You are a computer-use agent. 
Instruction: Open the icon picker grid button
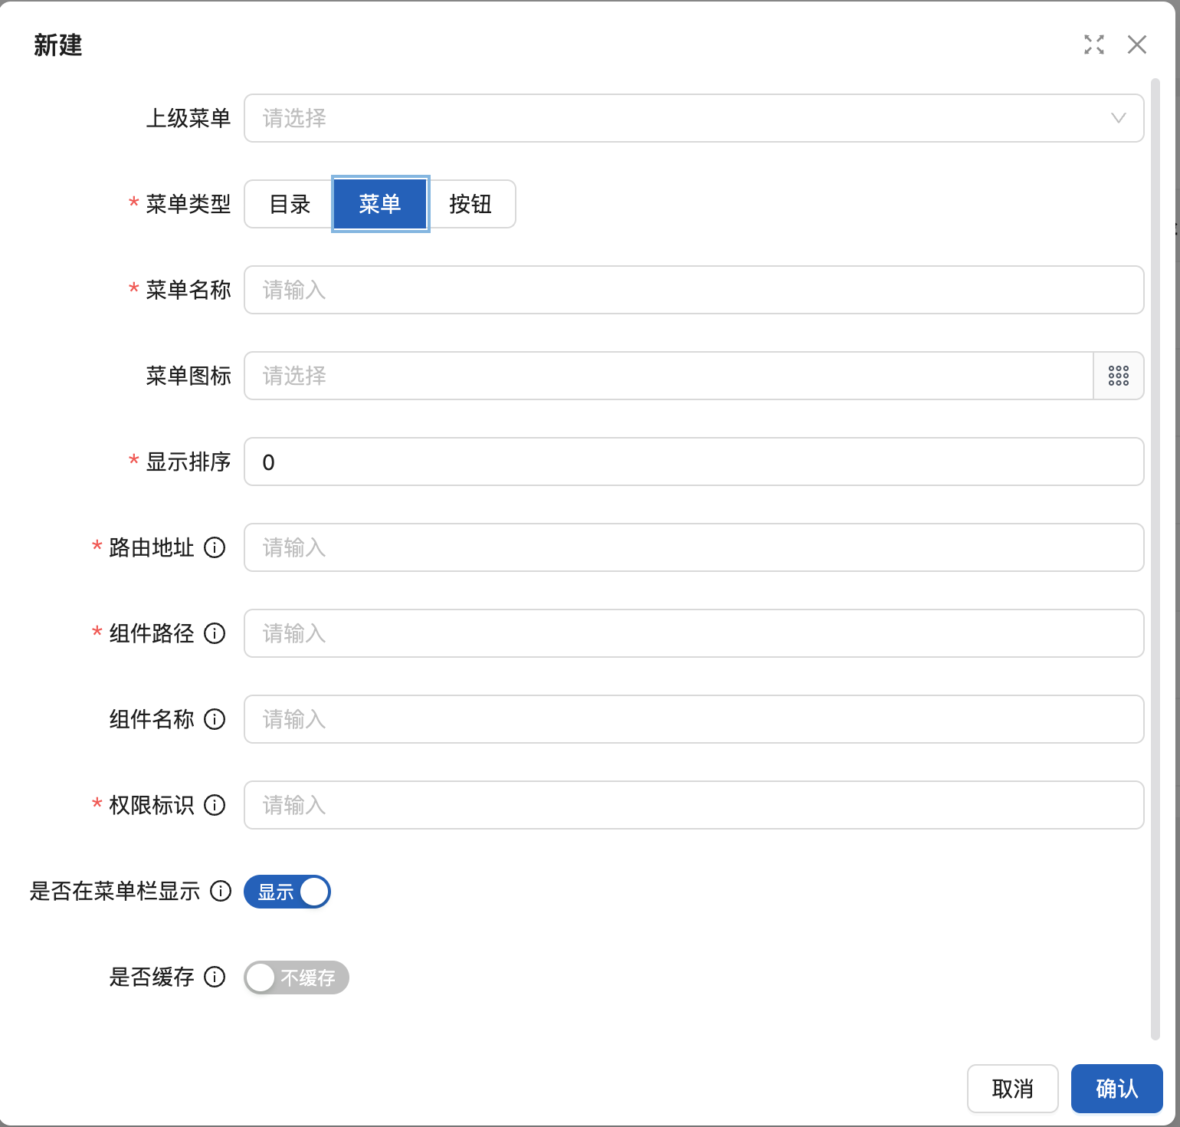click(1118, 376)
